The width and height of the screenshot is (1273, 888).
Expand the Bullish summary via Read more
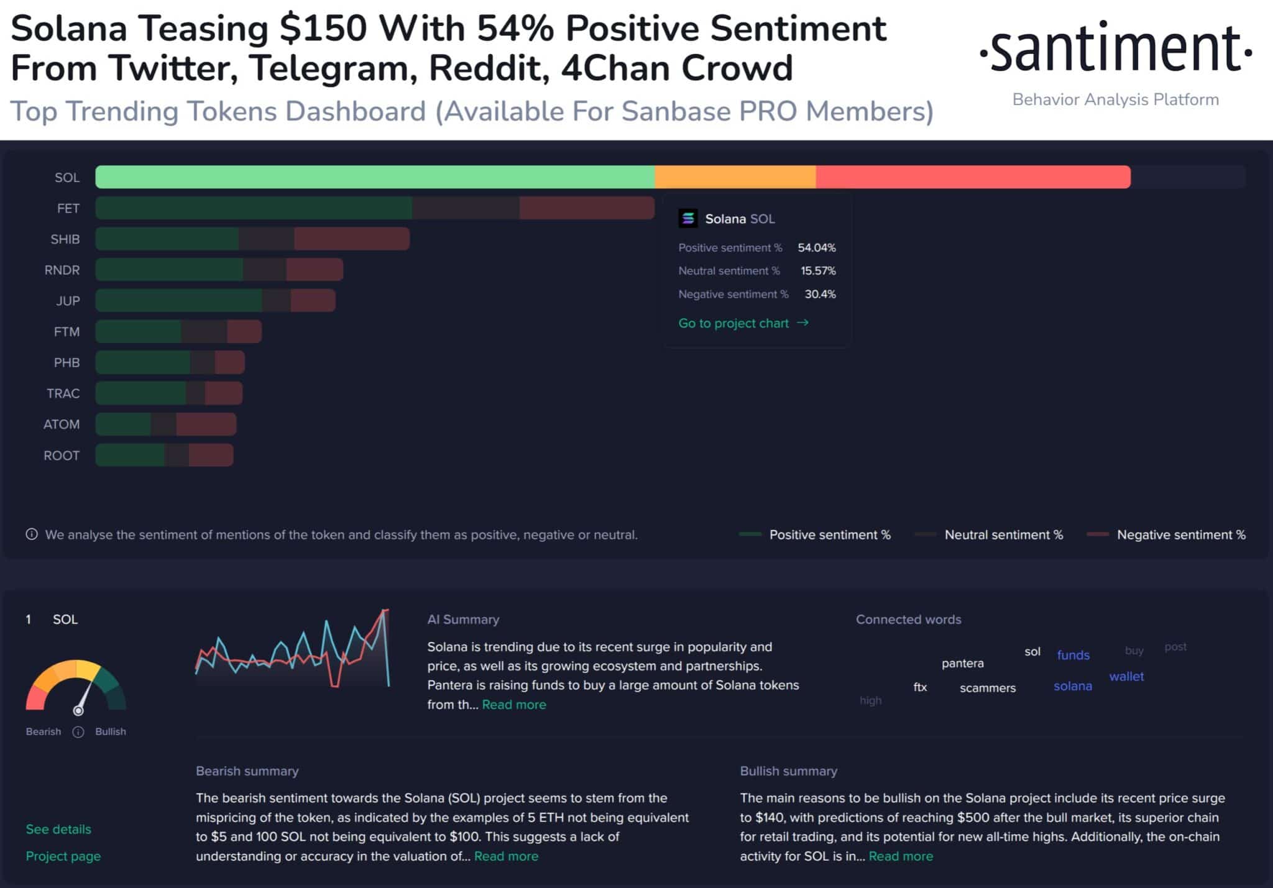(901, 856)
